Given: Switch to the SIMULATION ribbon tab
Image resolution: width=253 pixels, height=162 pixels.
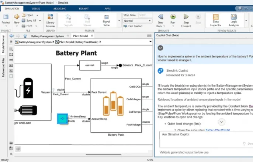Looking at the screenshot, I should pyautogui.click(x=12, y=8).
